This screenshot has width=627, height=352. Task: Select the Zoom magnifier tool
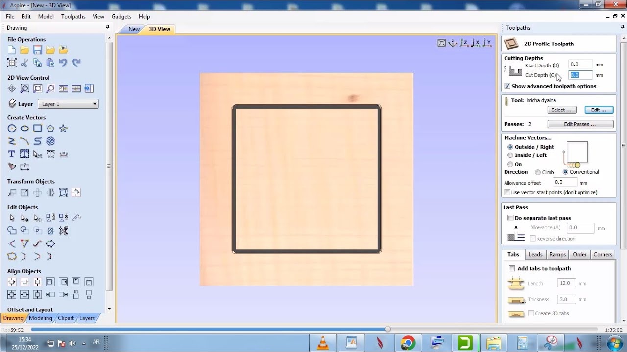[x=24, y=88]
